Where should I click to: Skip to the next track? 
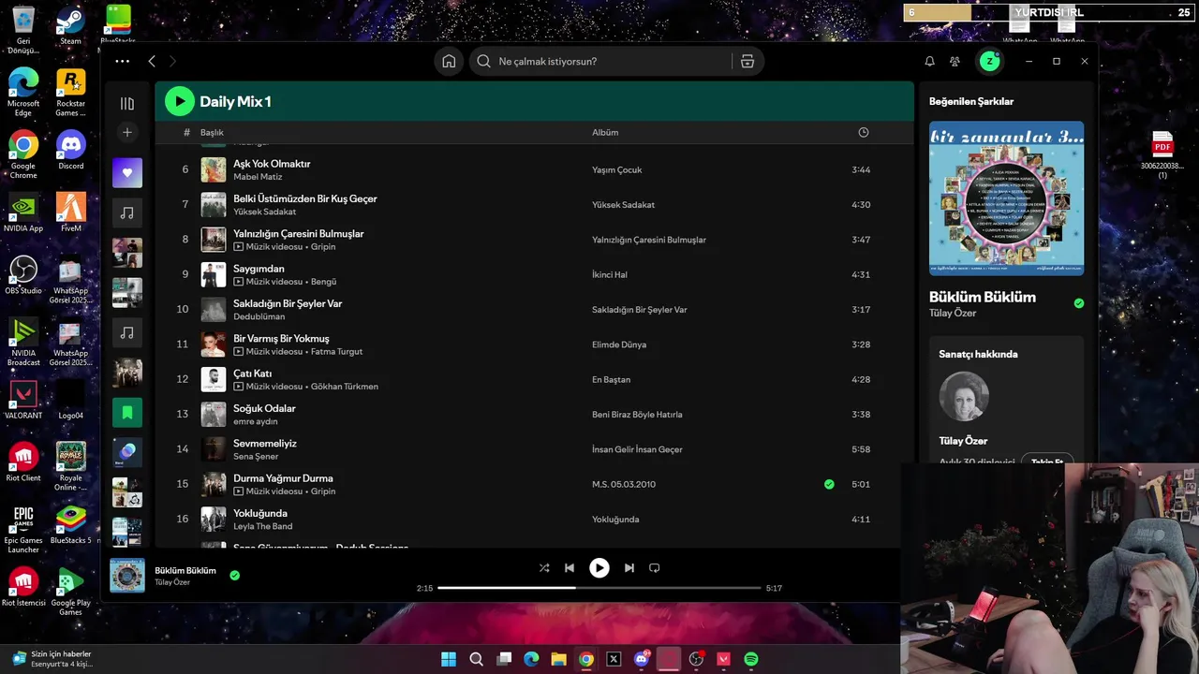click(x=629, y=567)
